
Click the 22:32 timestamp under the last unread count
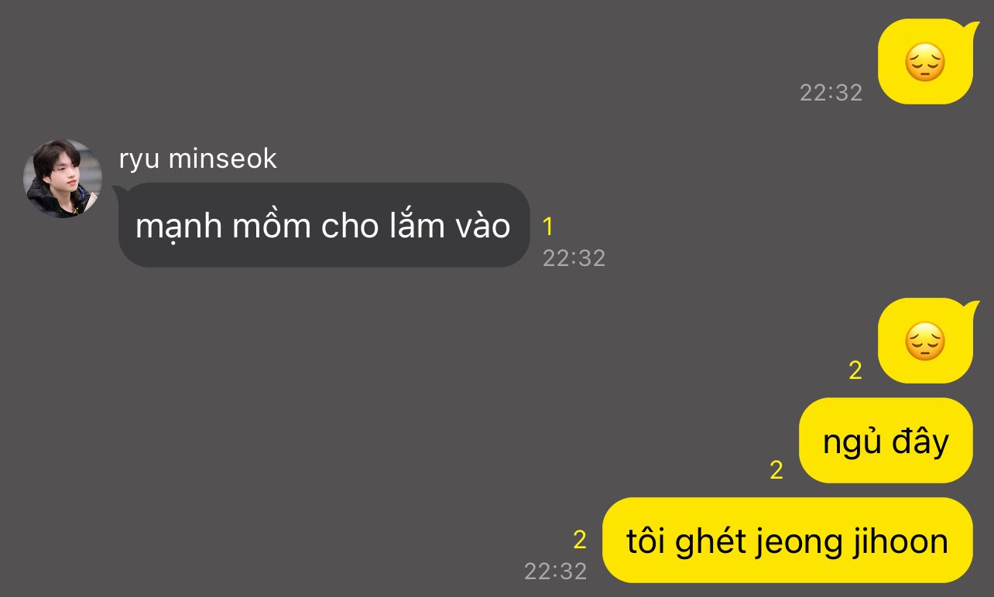coord(556,571)
